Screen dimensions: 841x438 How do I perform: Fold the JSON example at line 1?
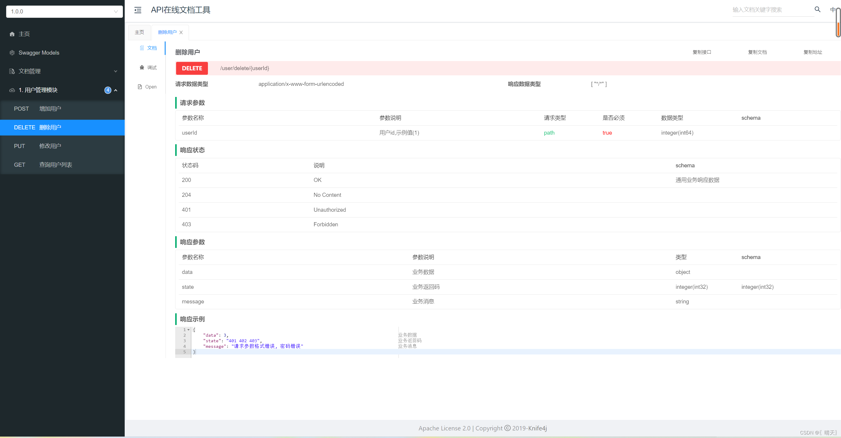pos(188,330)
